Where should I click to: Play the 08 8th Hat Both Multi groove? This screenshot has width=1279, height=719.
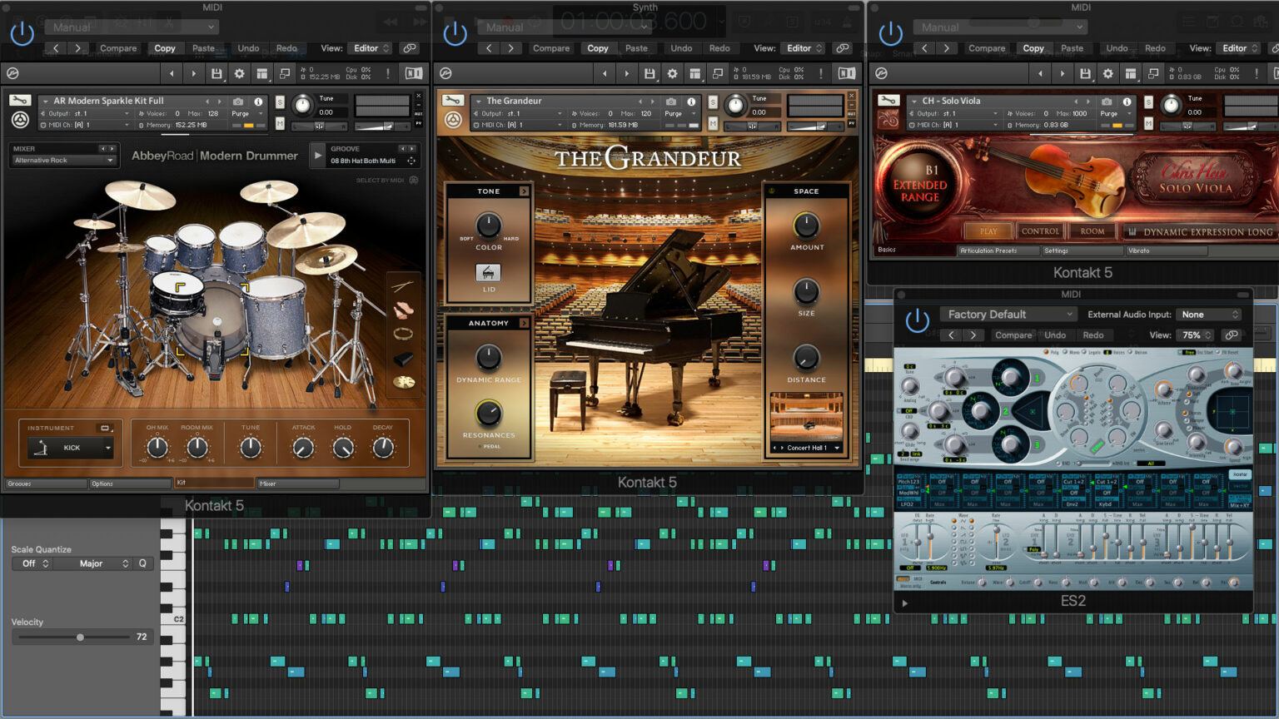pos(317,155)
